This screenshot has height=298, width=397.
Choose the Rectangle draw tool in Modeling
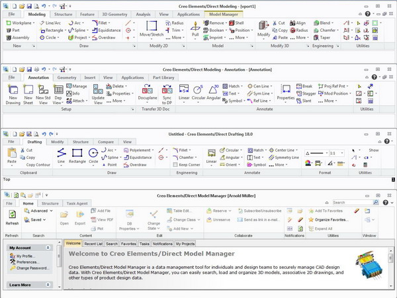pyautogui.click(x=52, y=30)
